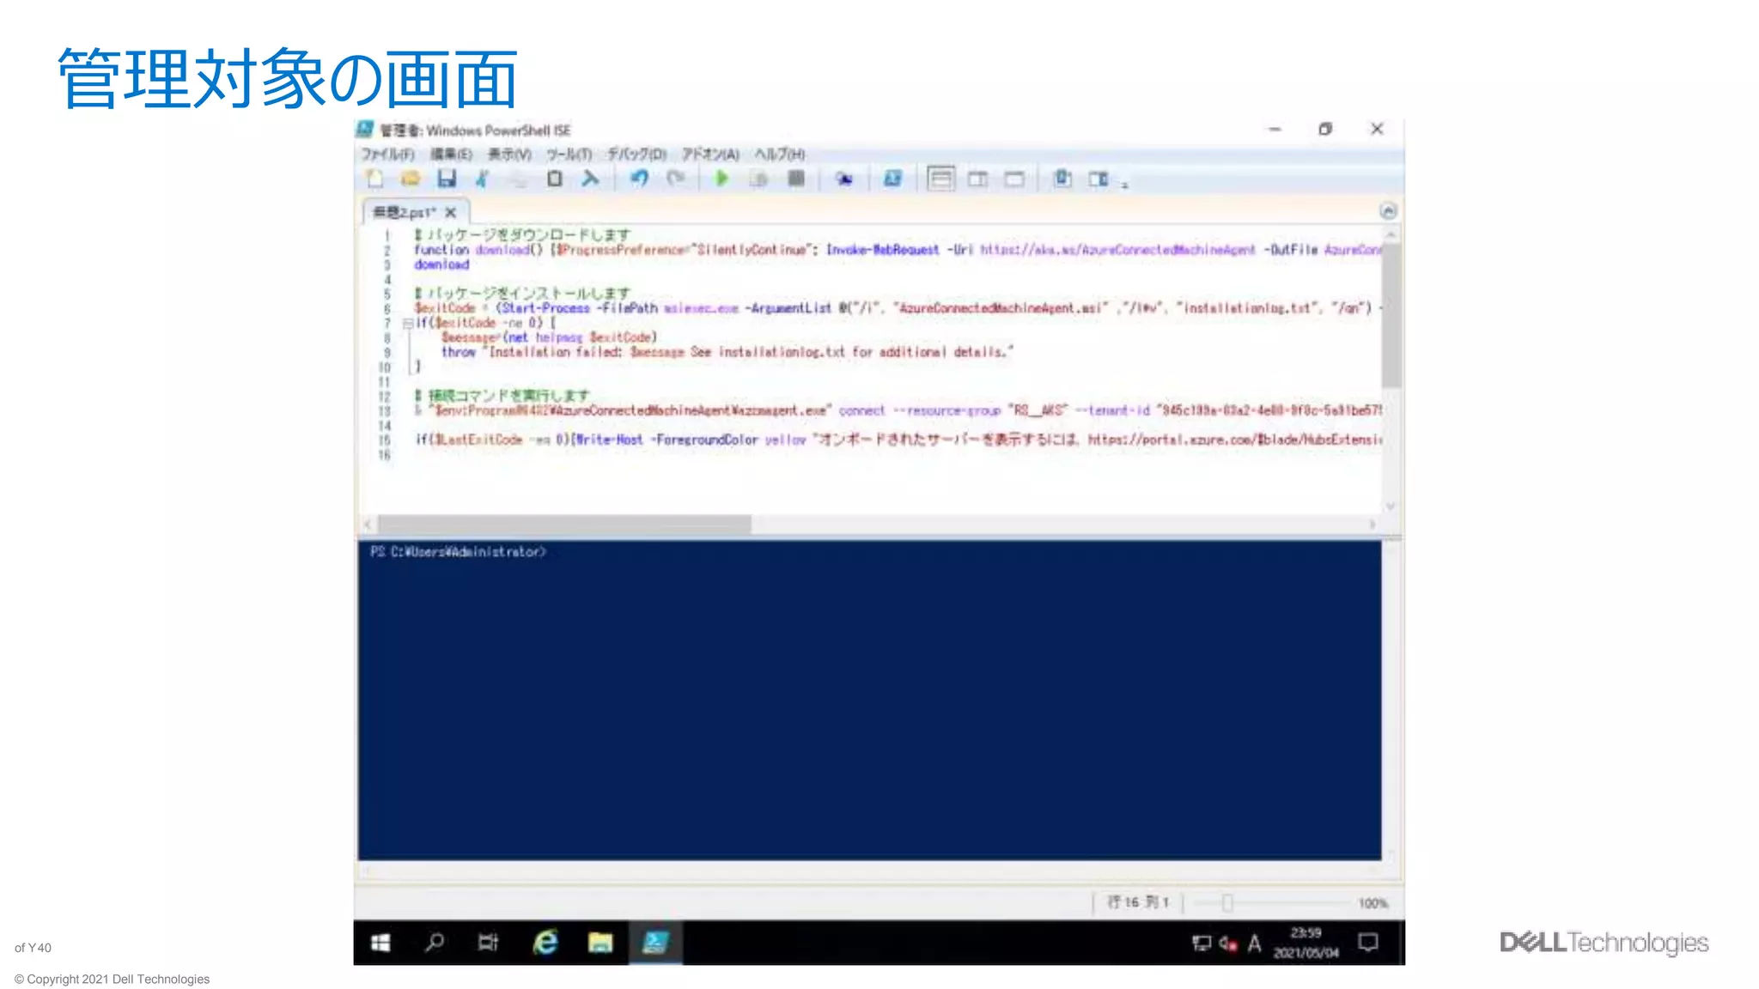The image size is (1759, 989).
Task: Open a script using the folder icon
Action: [x=411, y=179]
